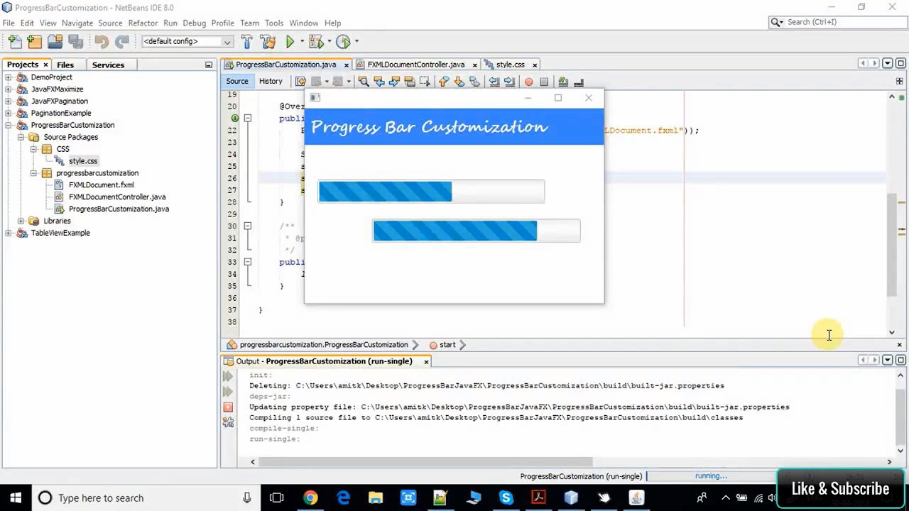
Task: Click the Last Edit icon in the editor toolbar
Action: point(300,82)
